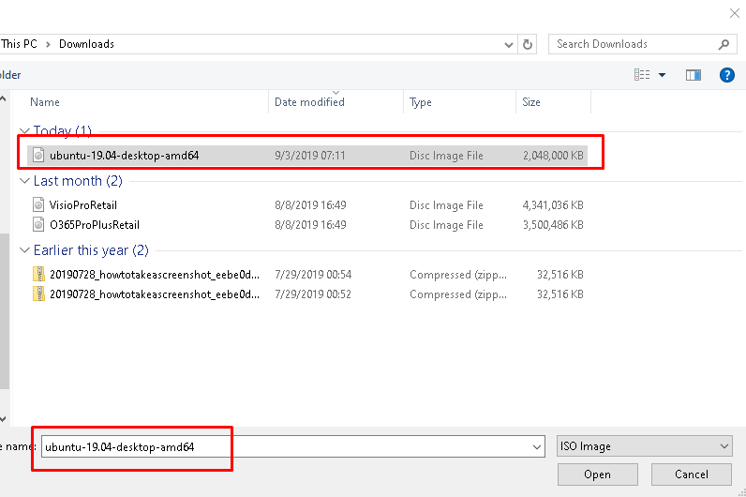Open the Help question mark icon

tap(726, 75)
